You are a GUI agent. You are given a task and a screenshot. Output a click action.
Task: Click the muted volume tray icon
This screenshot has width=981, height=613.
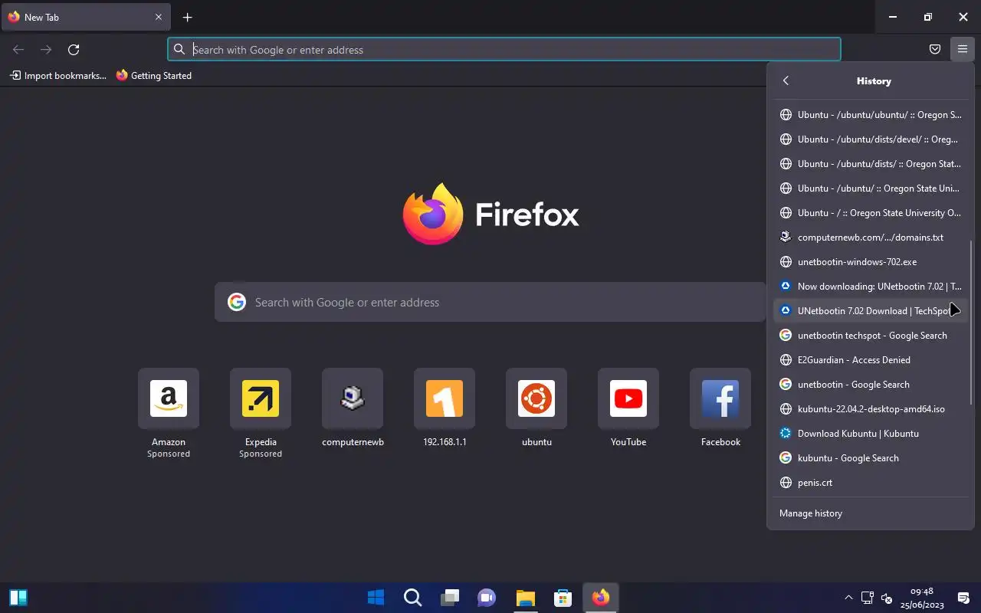pyautogui.click(x=887, y=598)
